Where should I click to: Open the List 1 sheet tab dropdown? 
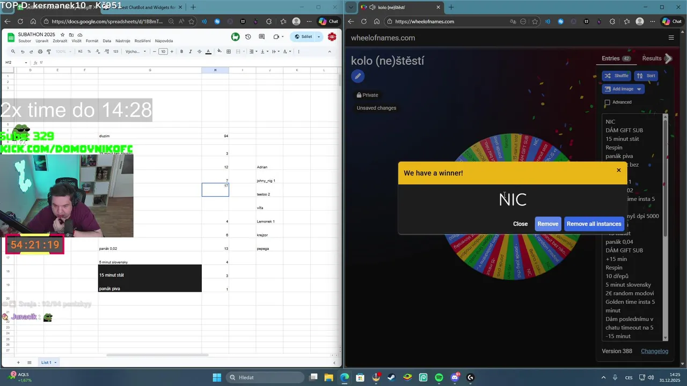(x=55, y=362)
